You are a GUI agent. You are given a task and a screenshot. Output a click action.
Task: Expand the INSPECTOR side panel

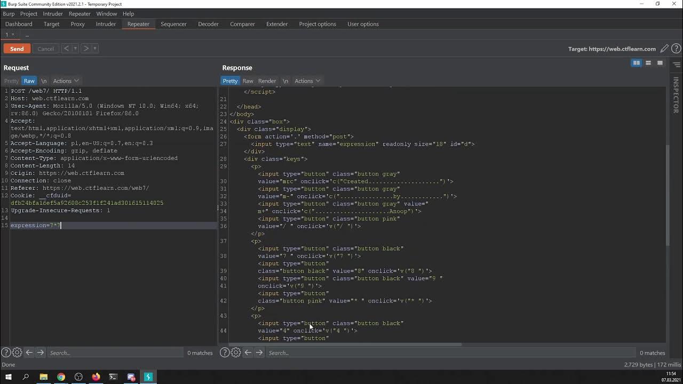tap(676, 95)
